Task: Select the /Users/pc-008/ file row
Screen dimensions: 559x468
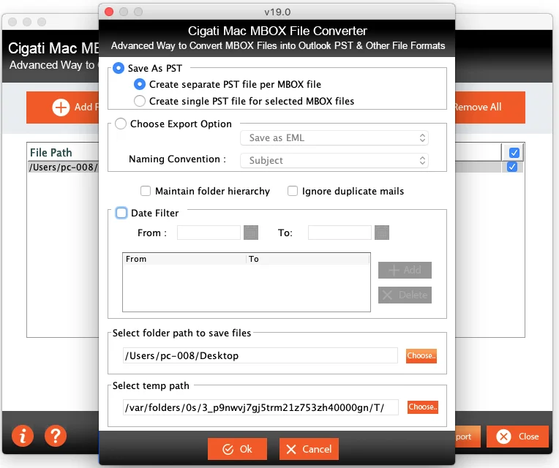Action: (64, 167)
